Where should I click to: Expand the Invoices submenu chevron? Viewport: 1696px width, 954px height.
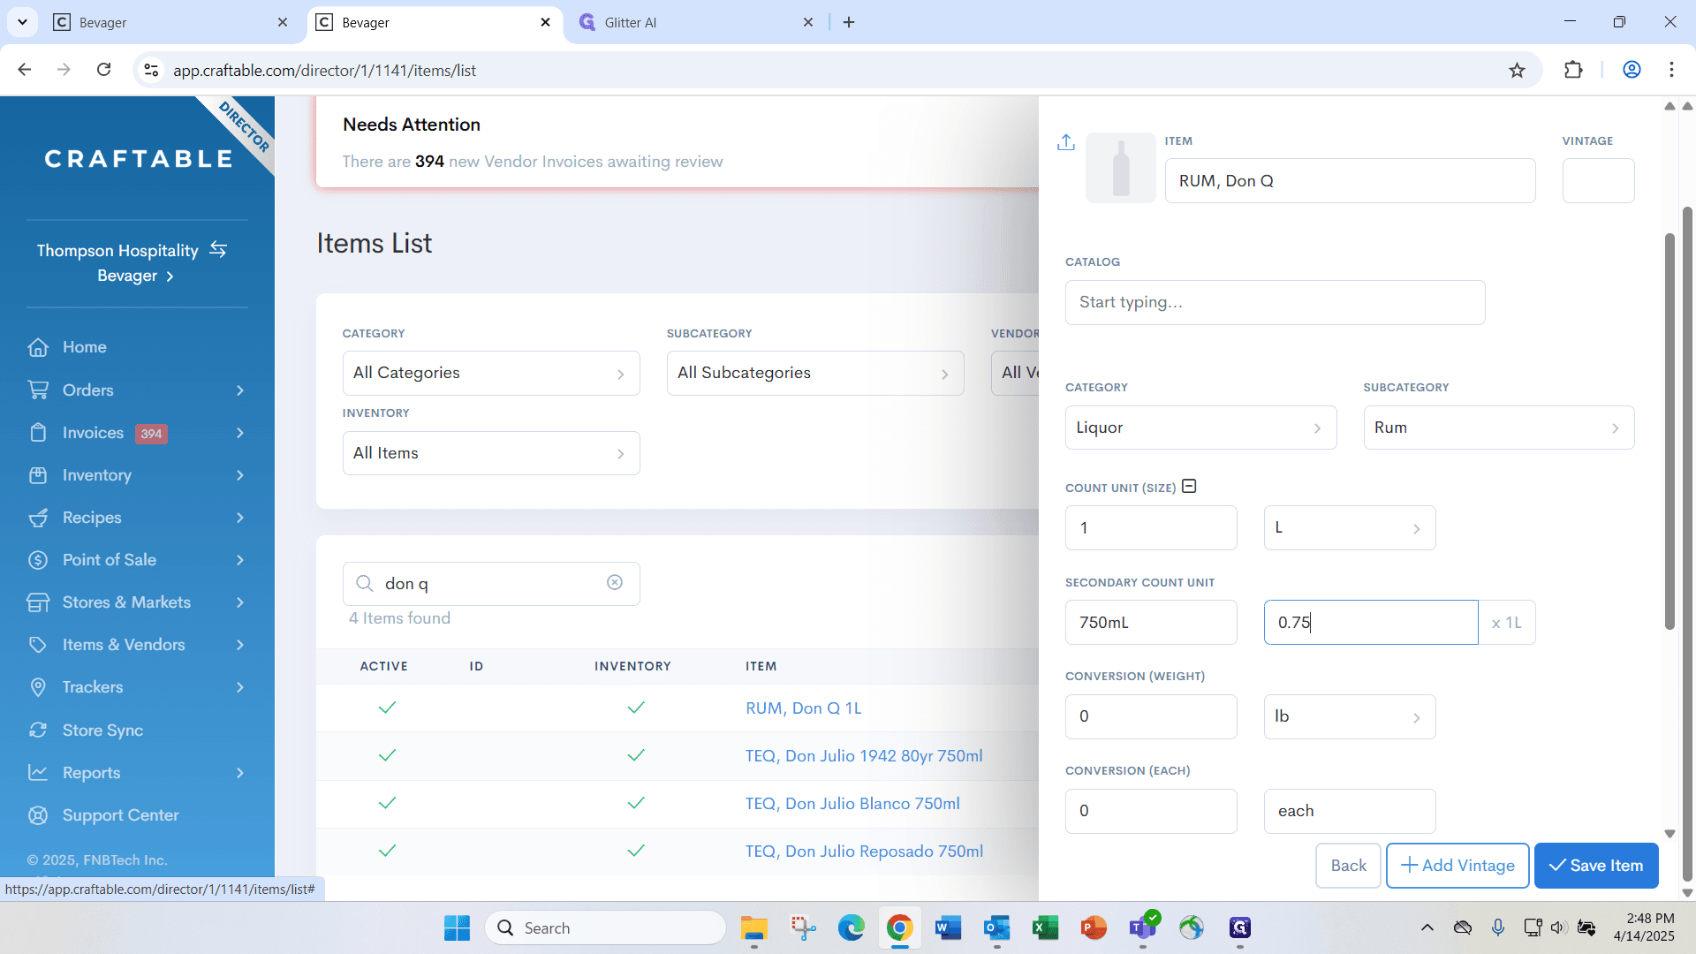pyautogui.click(x=240, y=433)
